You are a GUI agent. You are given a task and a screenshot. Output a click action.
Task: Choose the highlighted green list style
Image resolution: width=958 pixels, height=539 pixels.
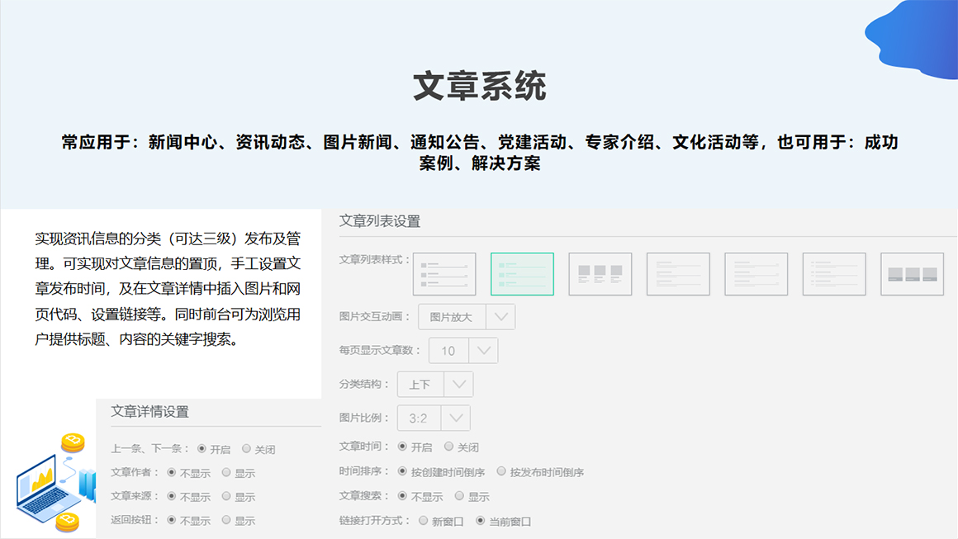522,274
